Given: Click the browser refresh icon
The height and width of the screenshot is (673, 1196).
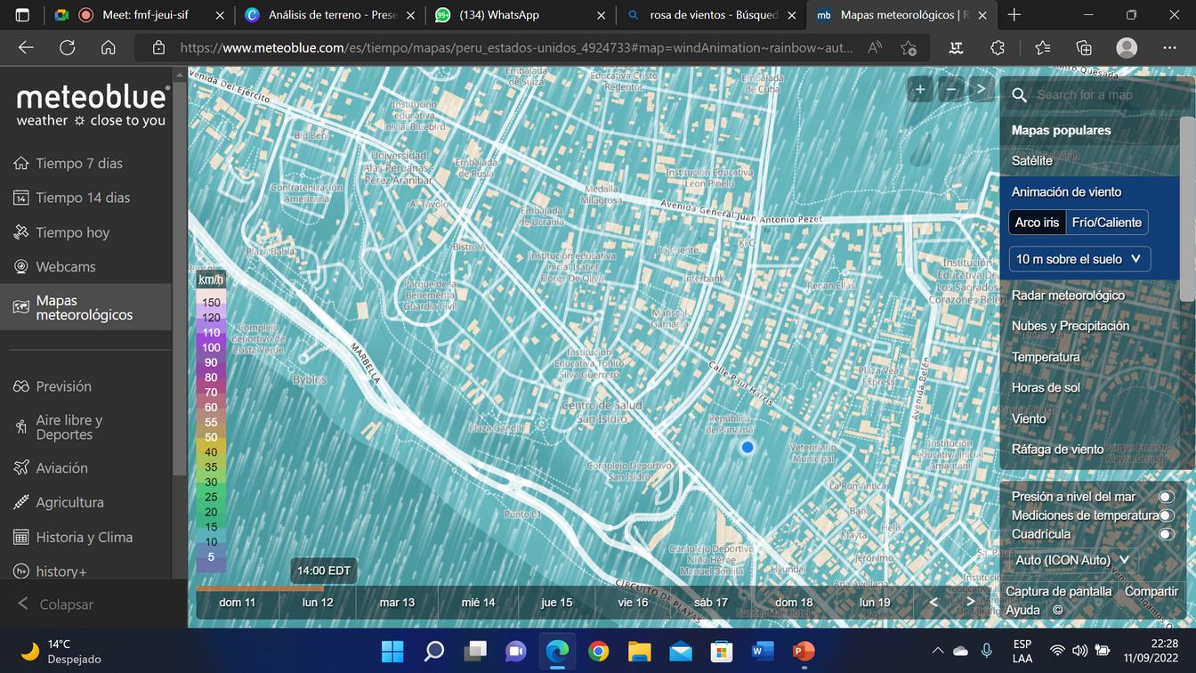Looking at the screenshot, I should point(67,48).
